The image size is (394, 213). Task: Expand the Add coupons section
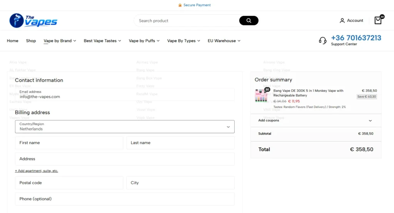tap(316, 120)
